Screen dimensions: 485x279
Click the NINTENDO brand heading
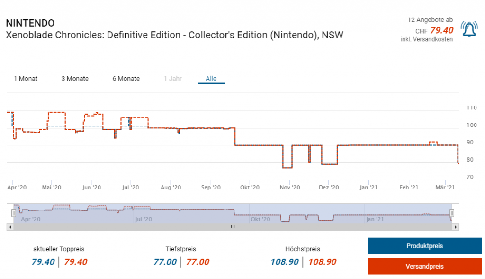pos(30,23)
